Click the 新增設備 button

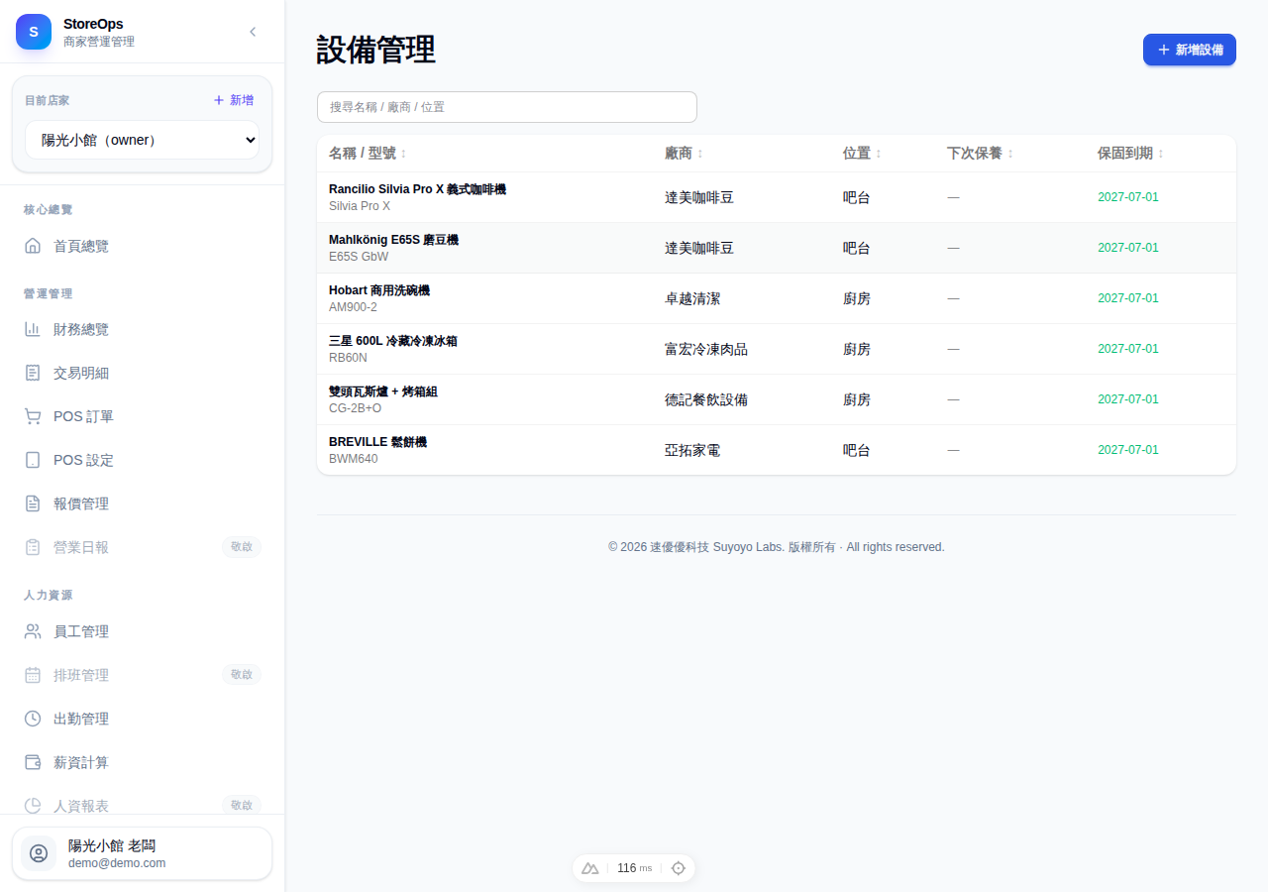(x=1190, y=50)
